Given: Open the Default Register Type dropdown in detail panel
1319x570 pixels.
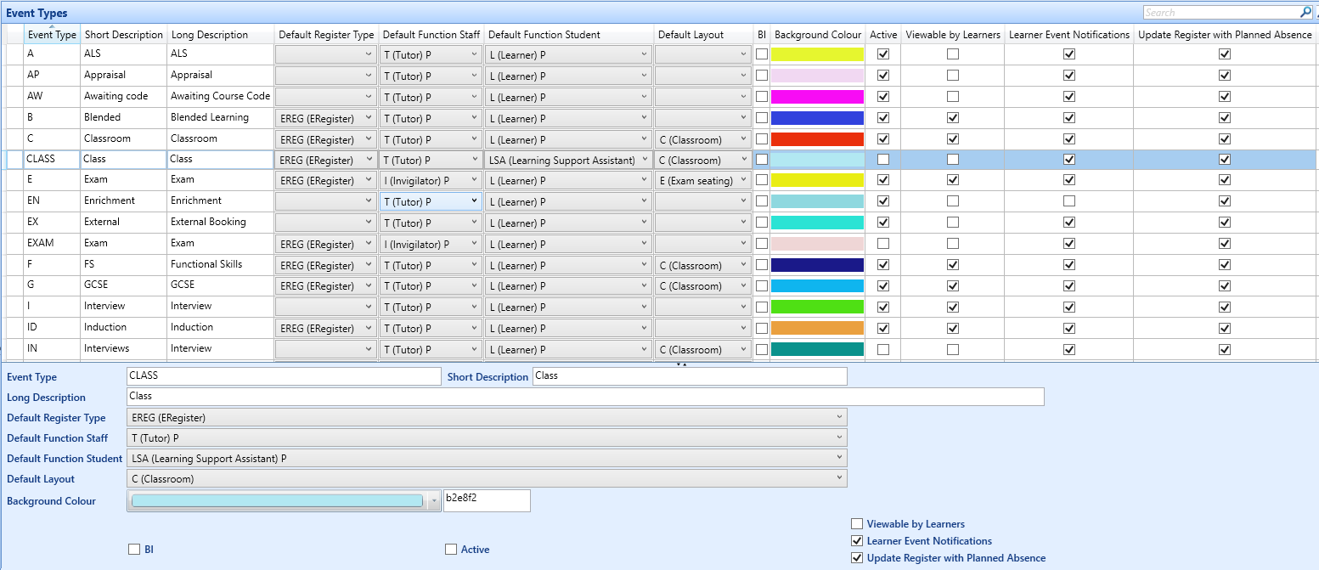Looking at the screenshot, I should [839, 417].
